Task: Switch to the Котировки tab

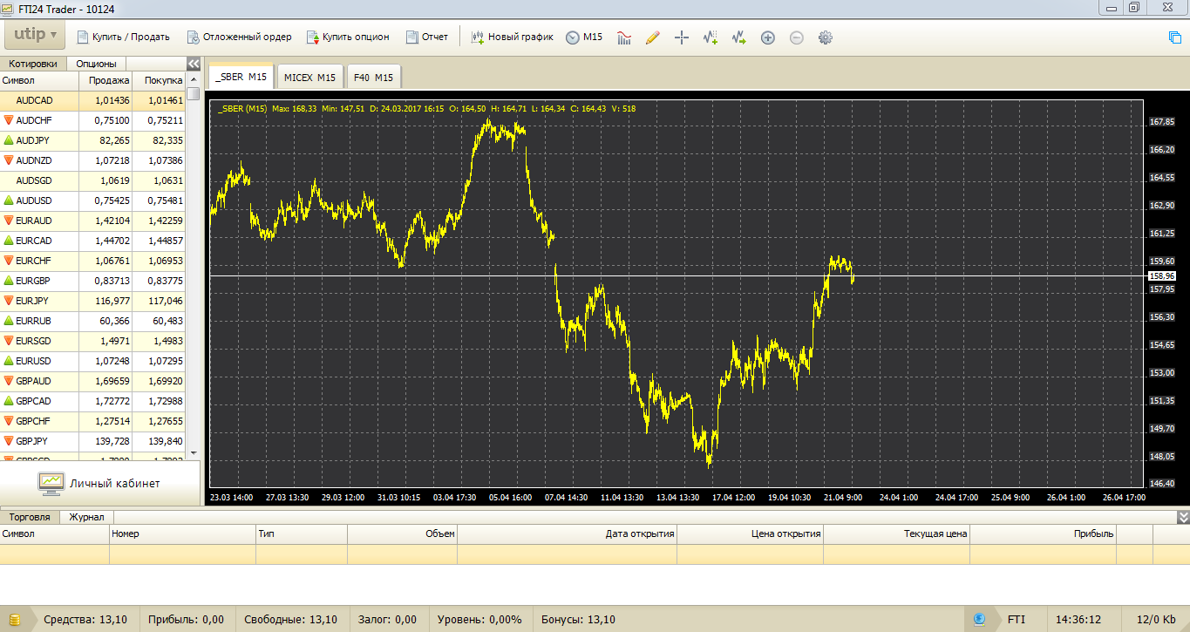Action: click(33, 64)
